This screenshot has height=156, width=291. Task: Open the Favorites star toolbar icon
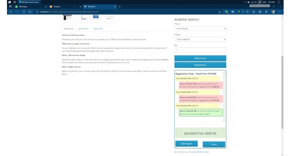pyautogui.click(x=247, y=12)
